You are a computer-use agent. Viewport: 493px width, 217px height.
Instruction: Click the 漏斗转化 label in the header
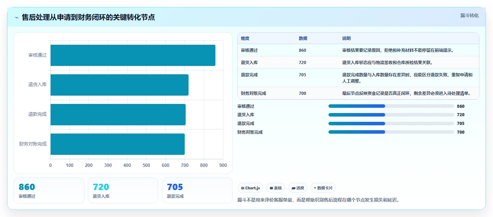pyautogui.click(x=469, y=15)
